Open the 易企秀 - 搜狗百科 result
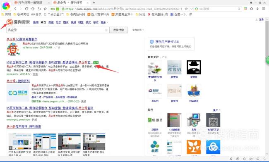 click(18, 81)
